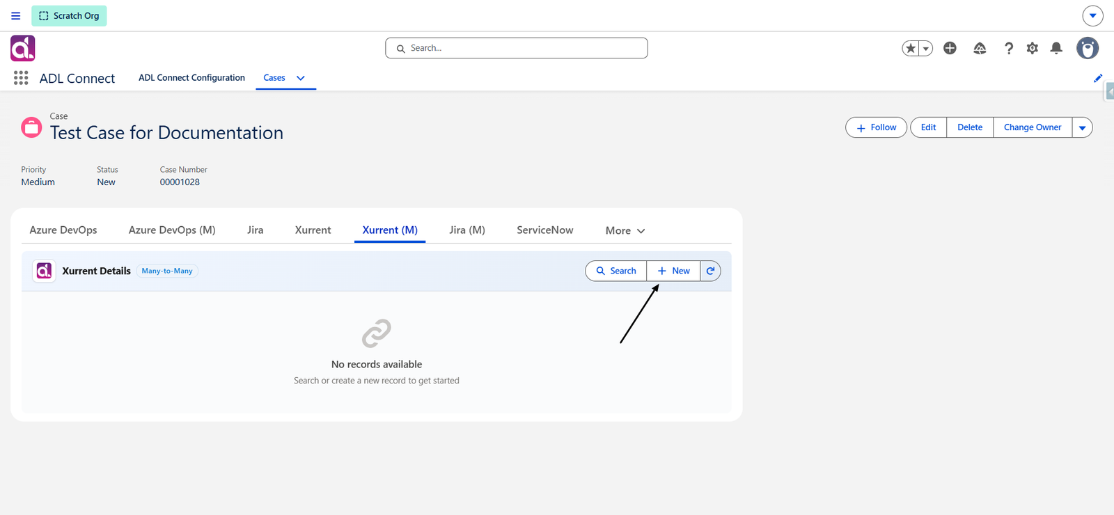The height and width of the screenshot is (515, 1114).
Task: Click the case title Test Case for Documentation
Action: 166,132
